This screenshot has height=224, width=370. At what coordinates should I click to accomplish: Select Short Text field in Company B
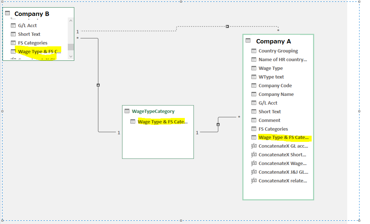(29, 34)
